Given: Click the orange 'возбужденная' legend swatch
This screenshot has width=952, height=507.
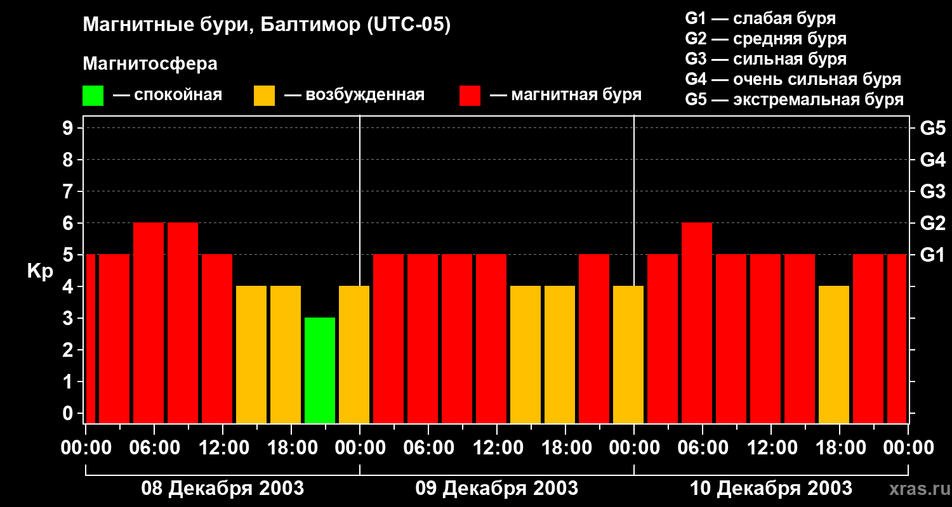Looking at the screenshot, I should pyautogui.click(x=264, y=96).
